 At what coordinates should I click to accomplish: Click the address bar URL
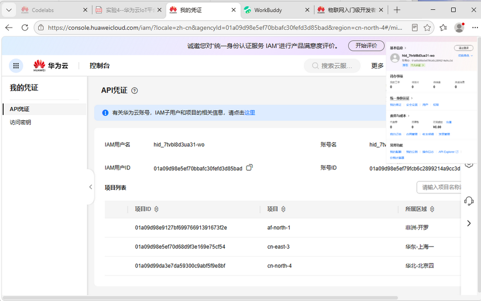(x=225, y=28)
